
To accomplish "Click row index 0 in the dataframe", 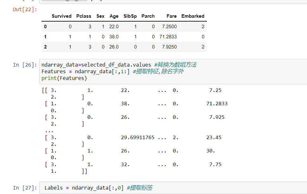I will pos(45,26).
